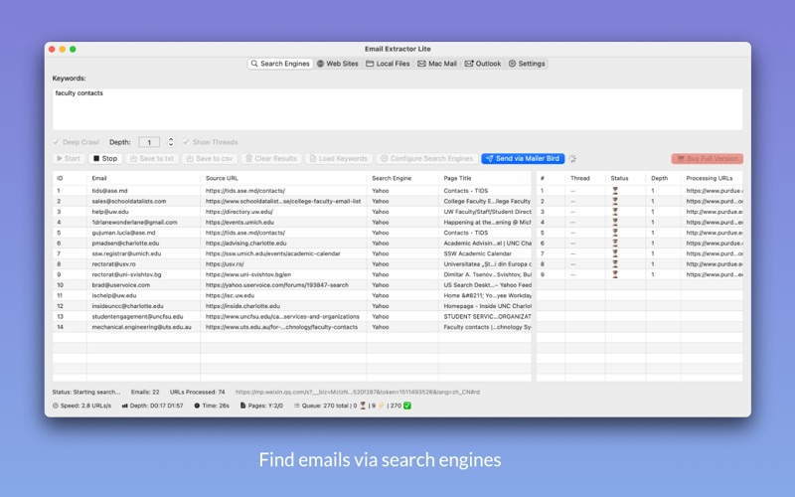Open the Local Files tab
The width and height of the screenshot is (795, 497).
[388, 64]
